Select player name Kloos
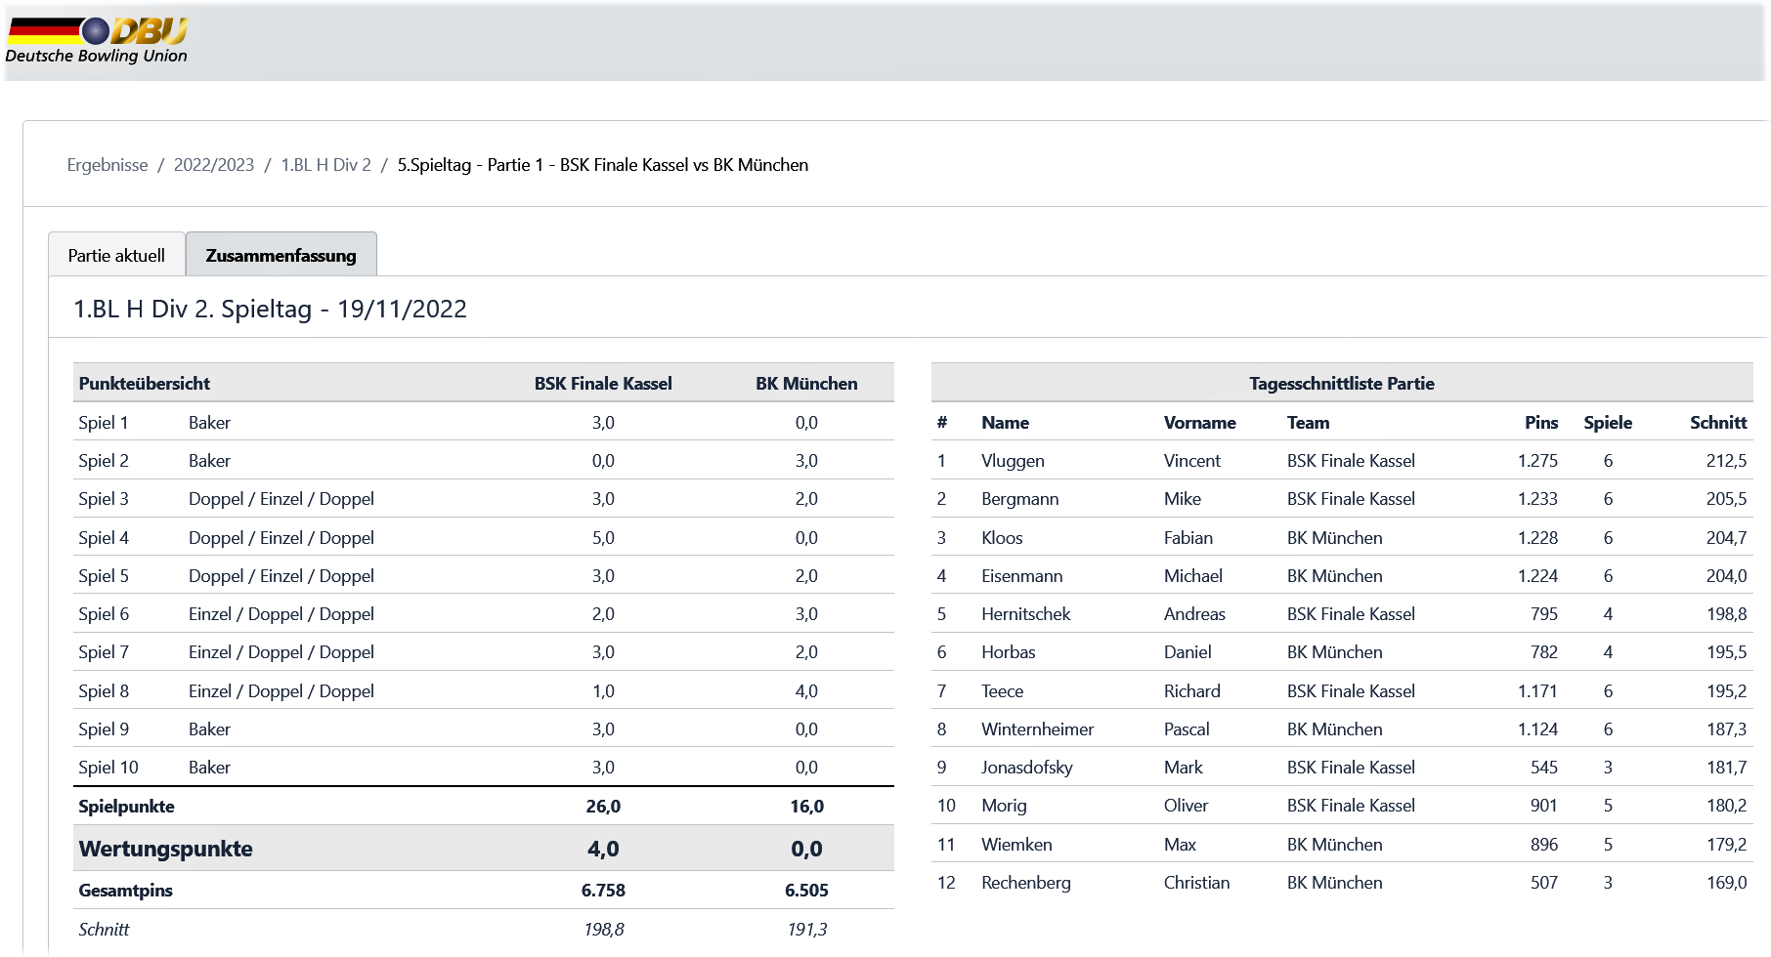The width and height of the screenshot is (1771, 957). [1002, 538]
